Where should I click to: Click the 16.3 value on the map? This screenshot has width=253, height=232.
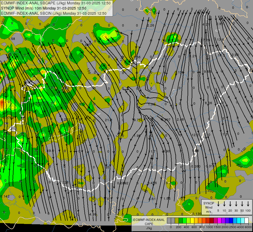pyautogui.click(x=221, y=55)
